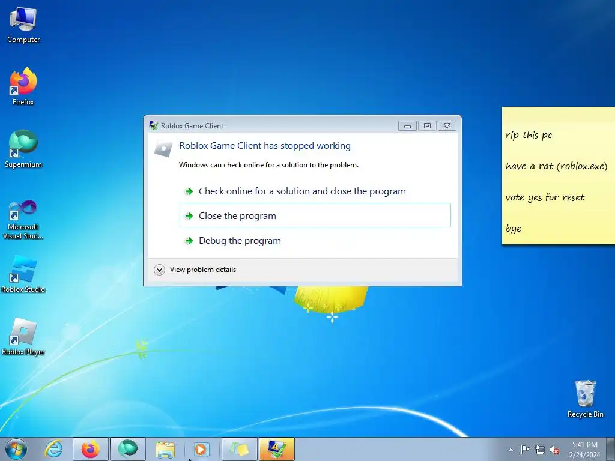Image resolution: width=615 pixels, height=461 pixels.
Task: Open the Computer desktop icon
Action: tap(23, 26)
